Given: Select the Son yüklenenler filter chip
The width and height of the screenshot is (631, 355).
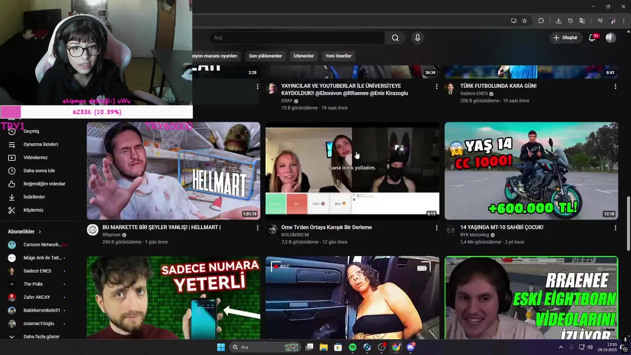Looking at the screenshot, I should 265,56.
